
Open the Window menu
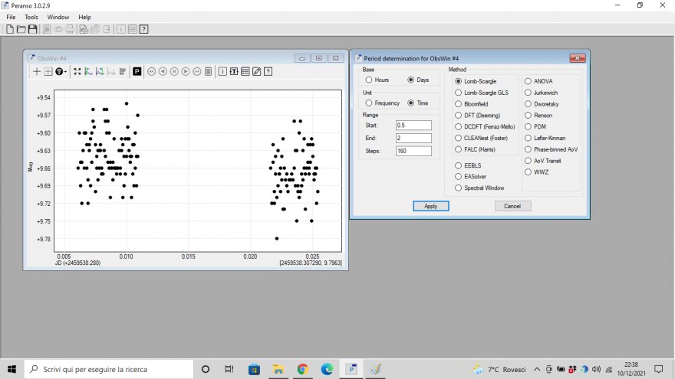click(58, 17)
